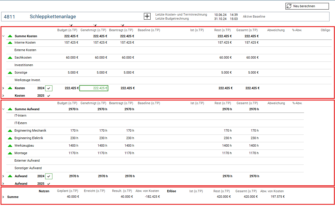Toggle the Kosten 2024 checkbox
335x213 pixels.
(49, 88)
